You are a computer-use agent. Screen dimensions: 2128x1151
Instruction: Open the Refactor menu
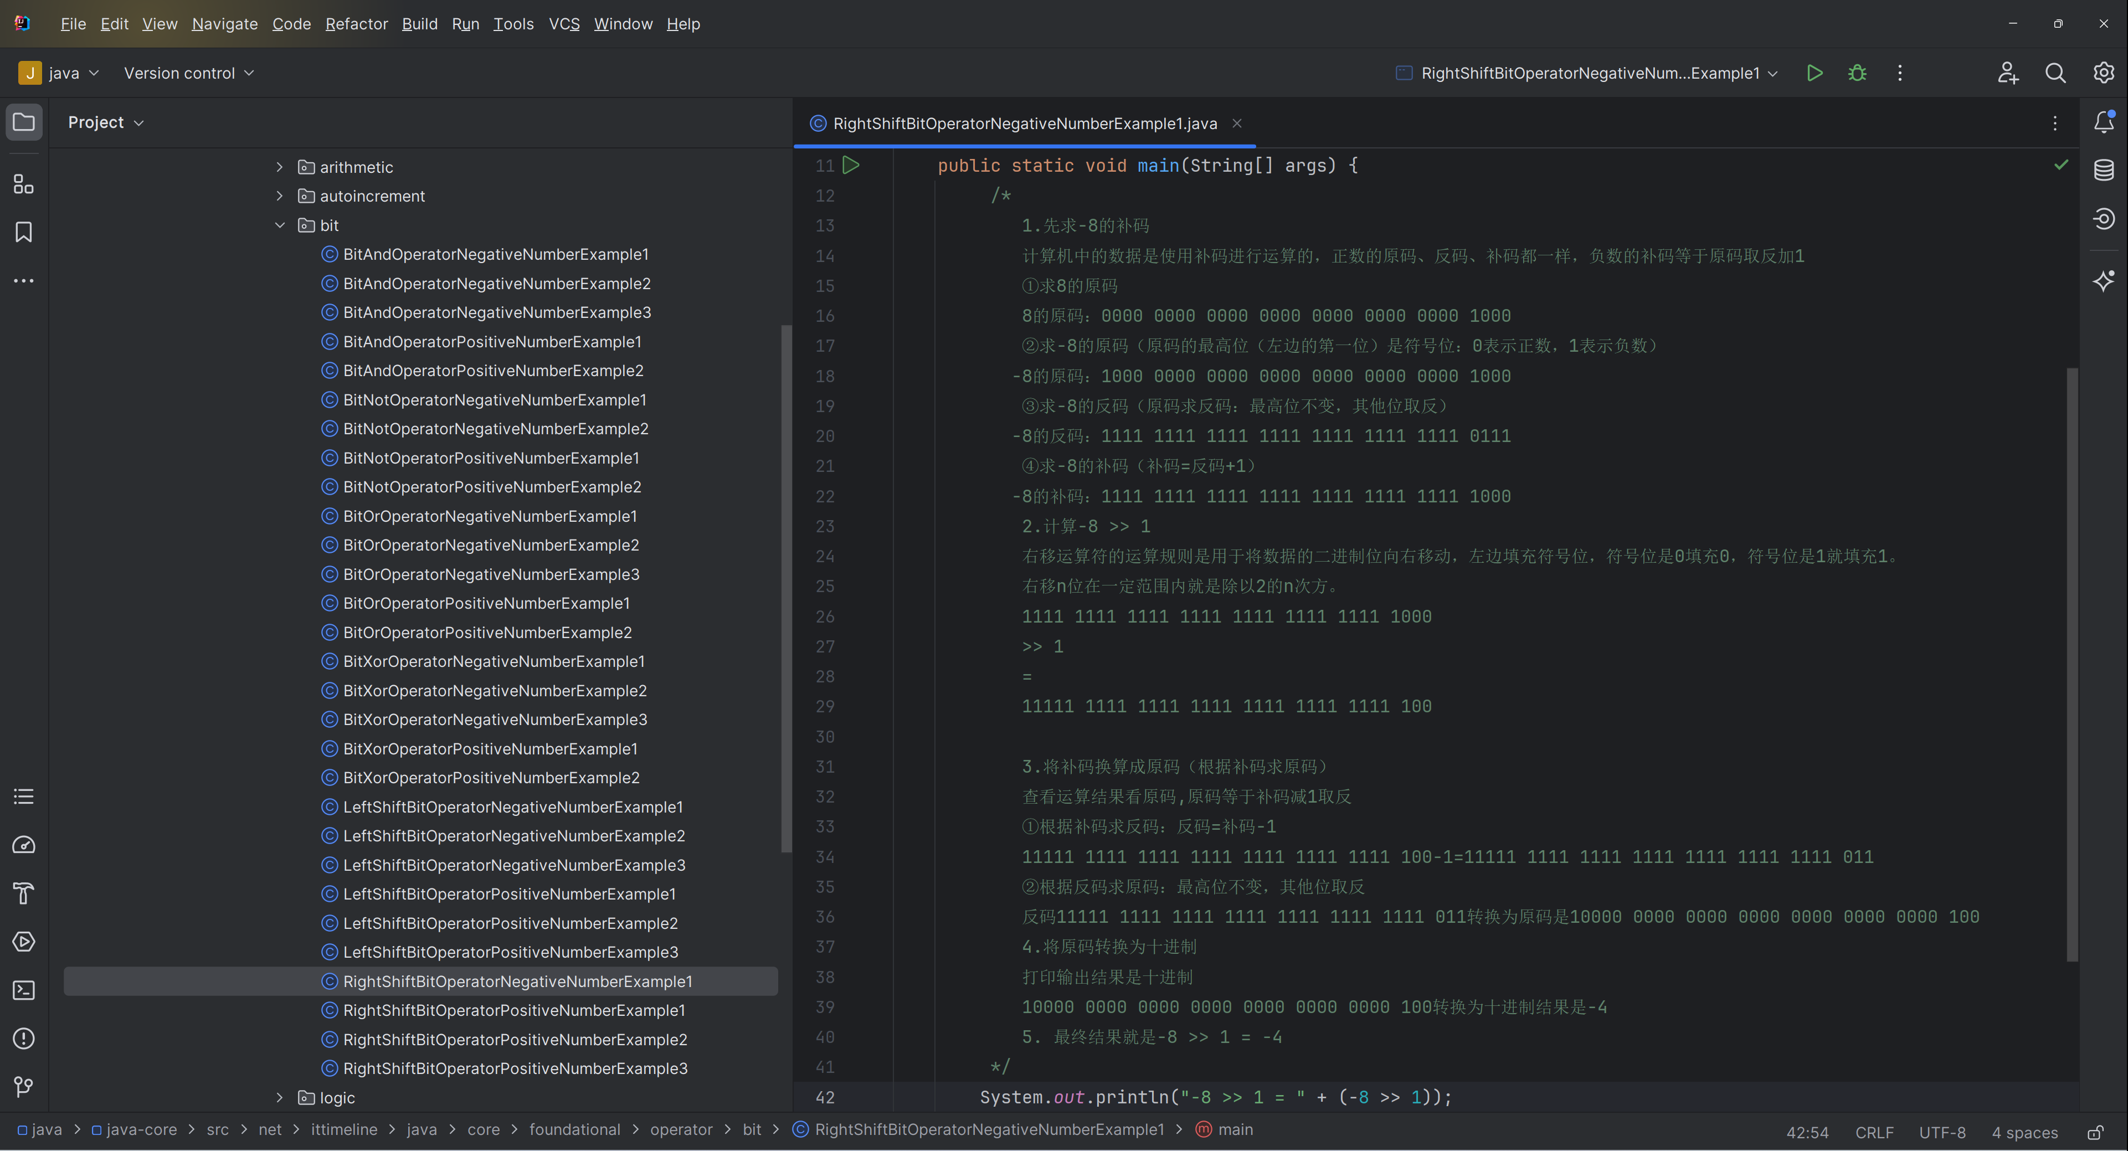356,24
